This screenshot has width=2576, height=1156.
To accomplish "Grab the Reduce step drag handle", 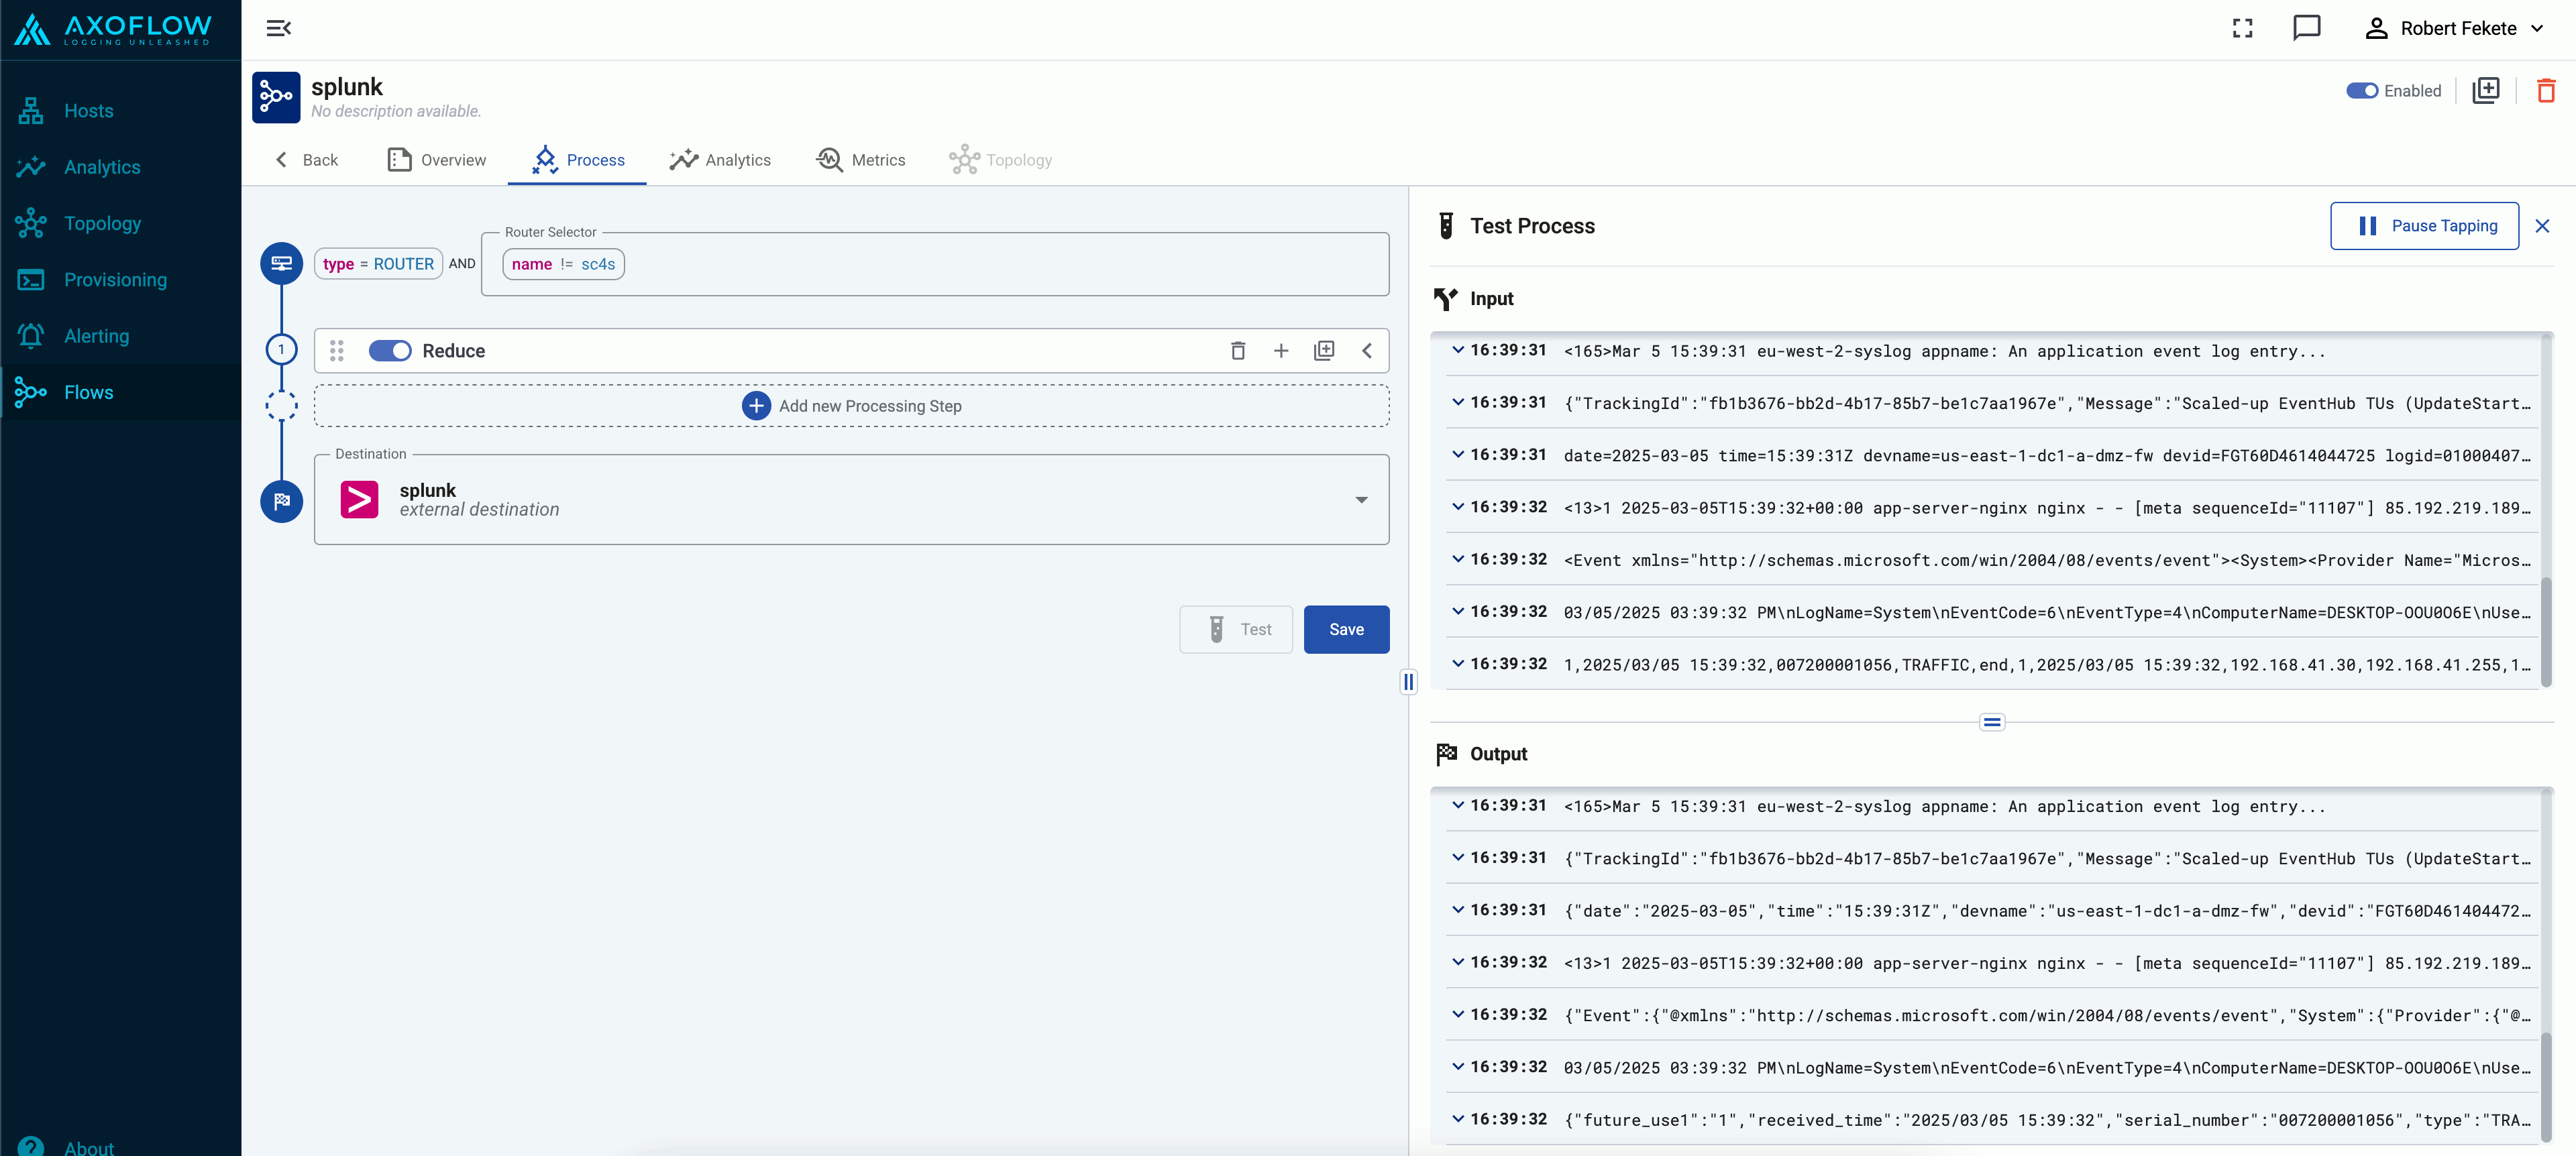I will (337, 351).
